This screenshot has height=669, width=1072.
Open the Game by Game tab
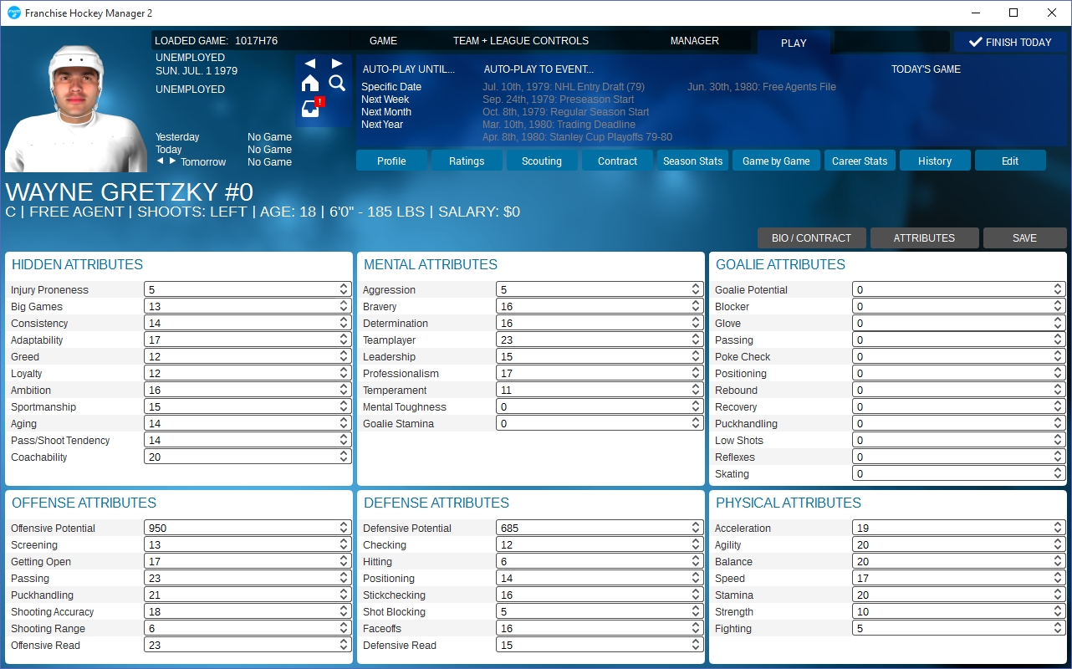(x=776, y=161)
